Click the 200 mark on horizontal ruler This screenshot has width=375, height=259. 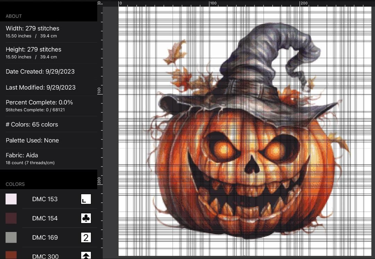pyautogui.click(x=304, y=3)
